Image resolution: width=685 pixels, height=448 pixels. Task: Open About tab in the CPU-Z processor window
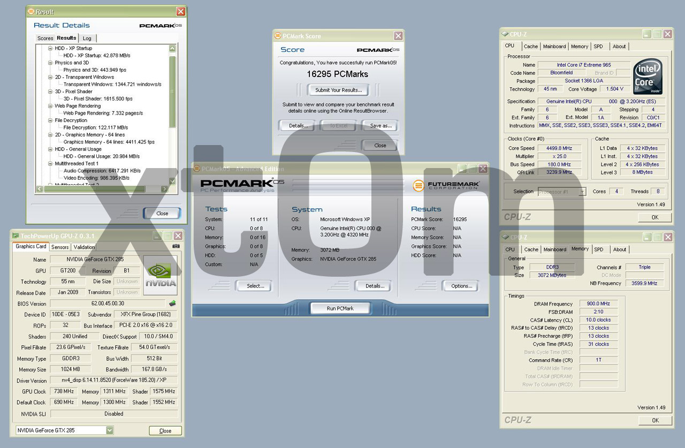tap(619, 47)
